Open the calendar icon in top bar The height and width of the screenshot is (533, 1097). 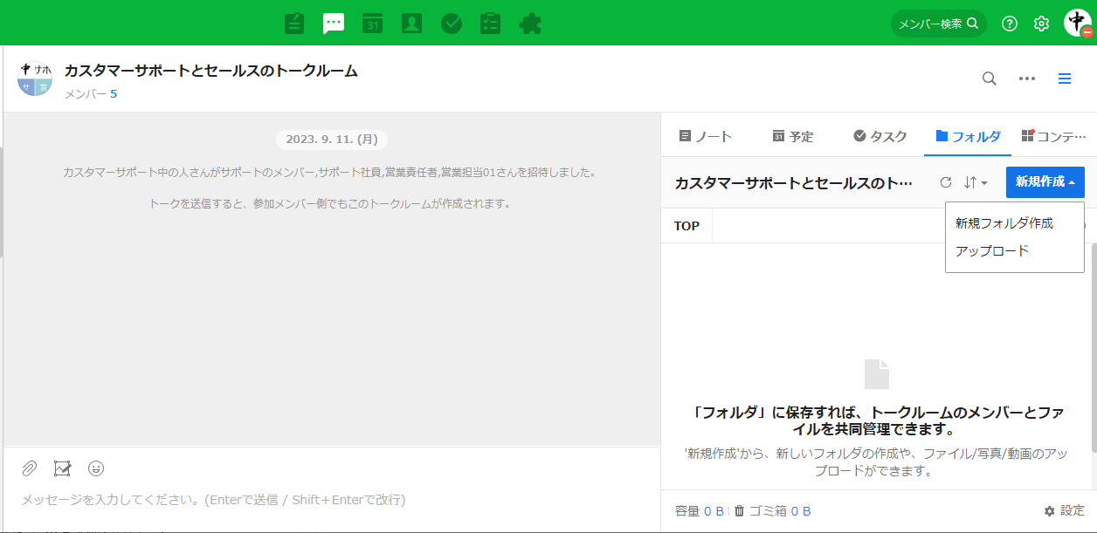pos(373,24)
